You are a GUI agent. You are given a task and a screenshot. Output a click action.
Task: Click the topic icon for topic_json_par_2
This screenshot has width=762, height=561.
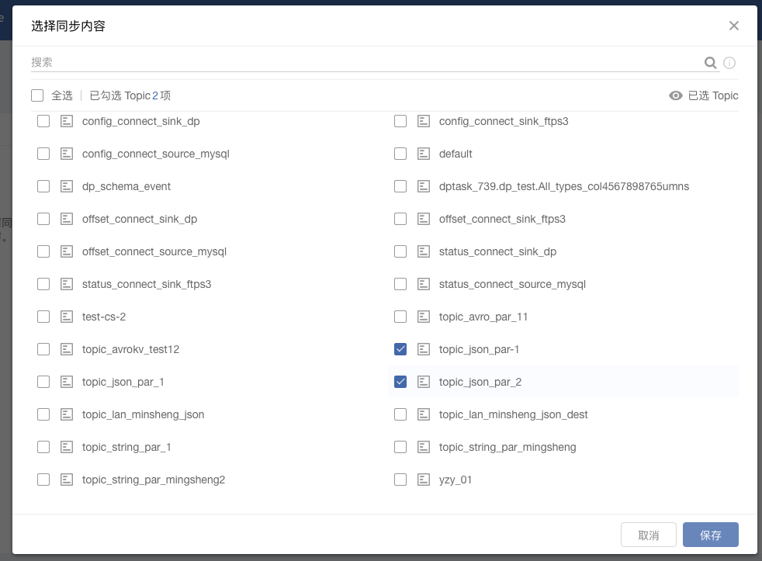pyautogui.click(x=424, y=382)
